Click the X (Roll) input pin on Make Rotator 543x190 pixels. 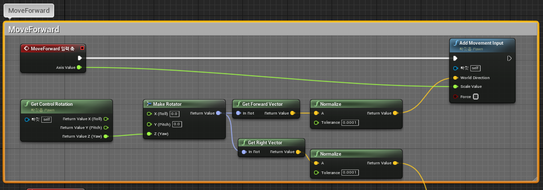(x=149, y=114)
